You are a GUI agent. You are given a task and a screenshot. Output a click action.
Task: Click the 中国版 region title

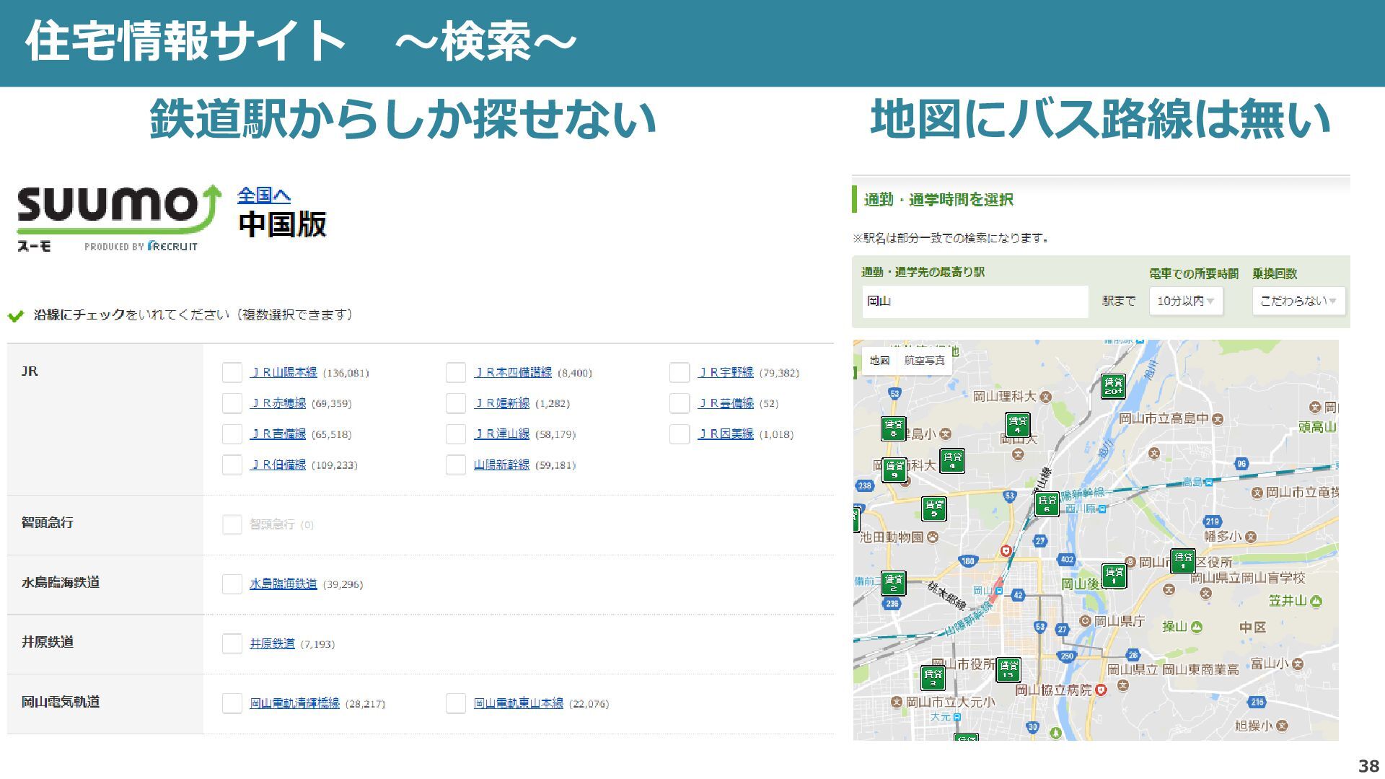click(282, 224)
